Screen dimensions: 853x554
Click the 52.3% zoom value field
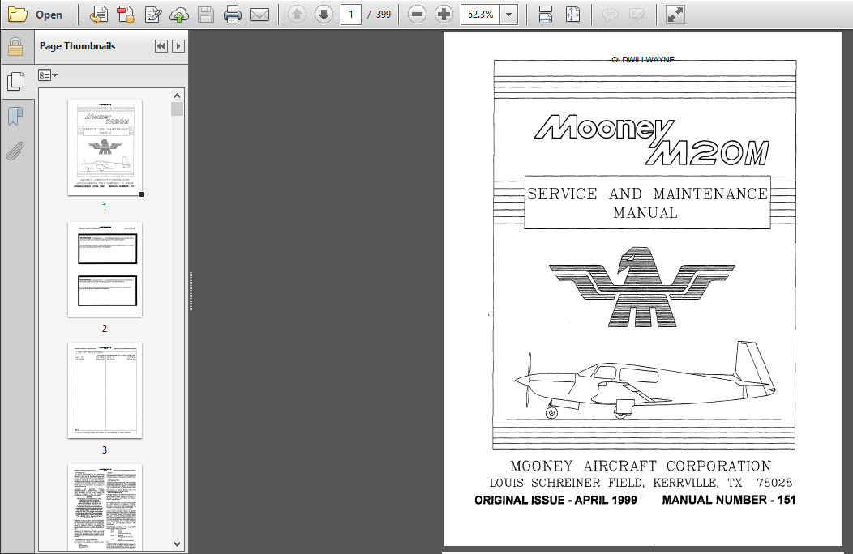click(480, 15)
